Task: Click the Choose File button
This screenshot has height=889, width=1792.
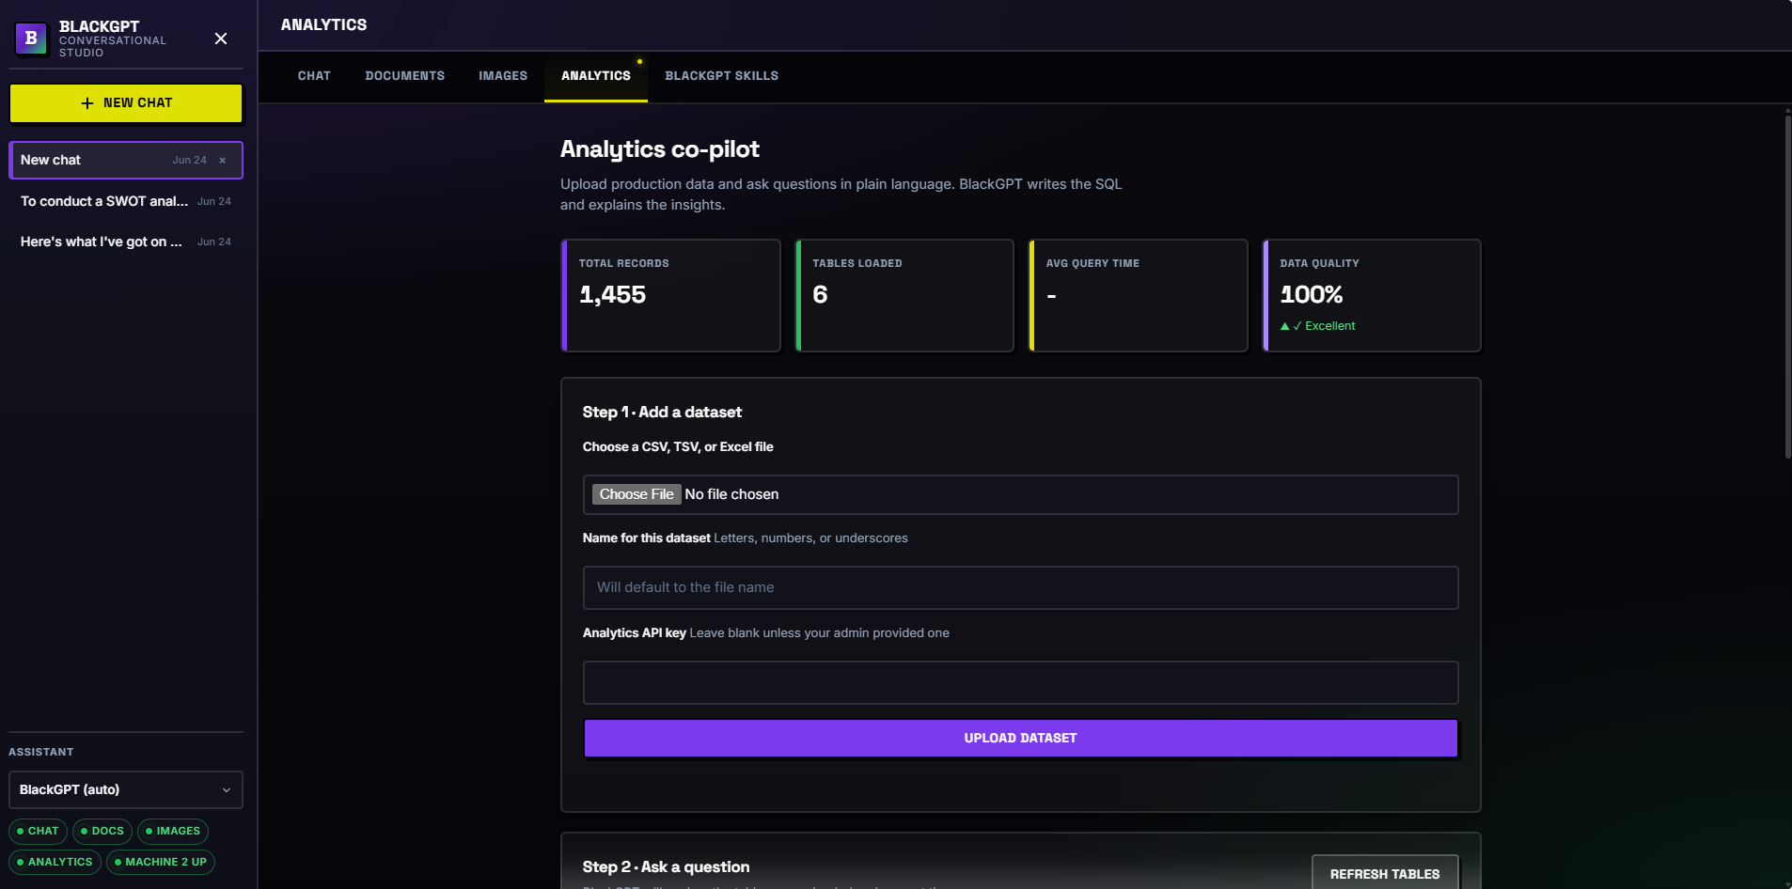Action: pos(637,494)
